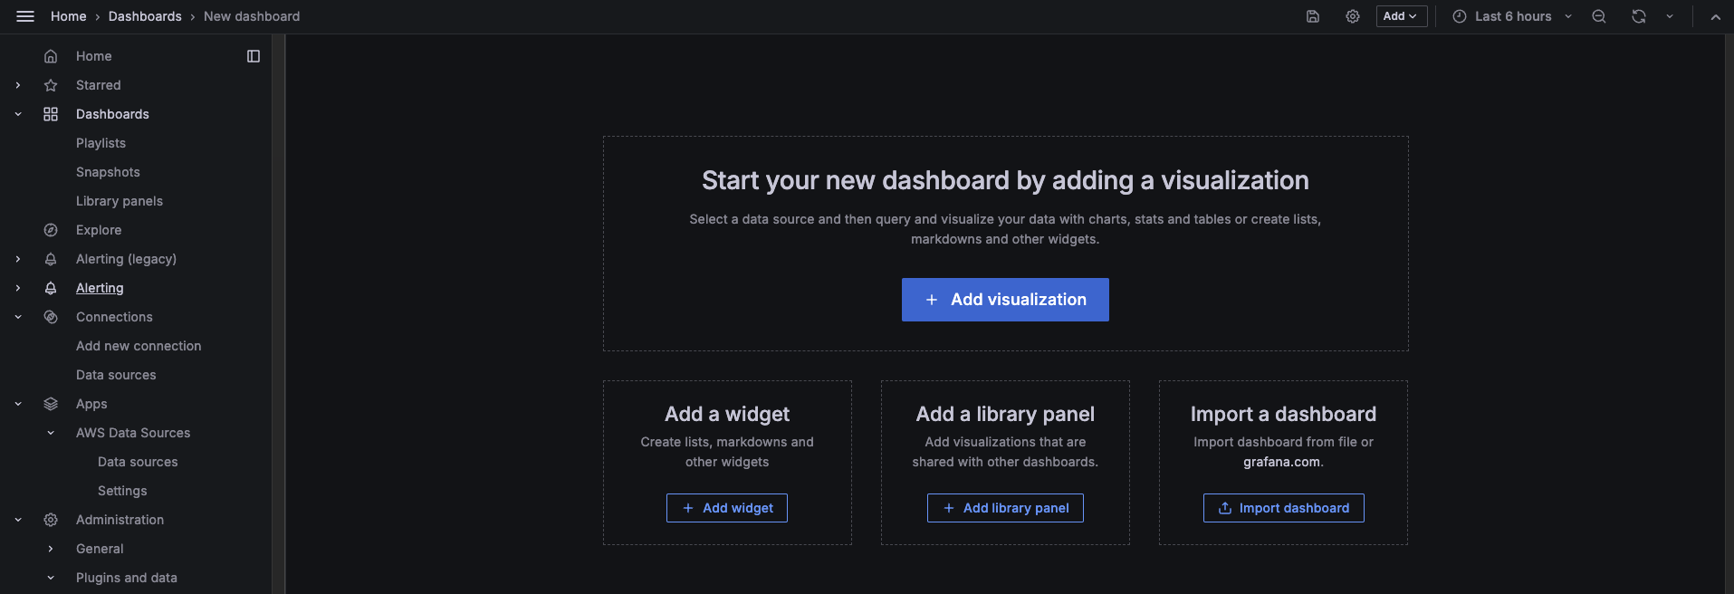Click the Connections icon

coord(51,317)
